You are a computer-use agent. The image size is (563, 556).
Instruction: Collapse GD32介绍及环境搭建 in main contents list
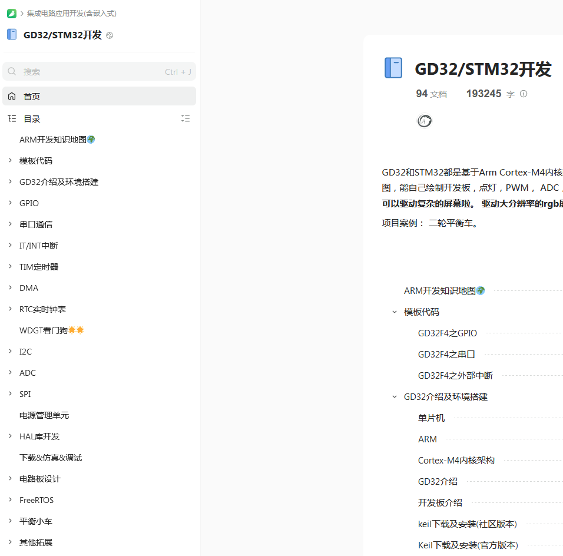pyautogui.click(x=395, y=396)
